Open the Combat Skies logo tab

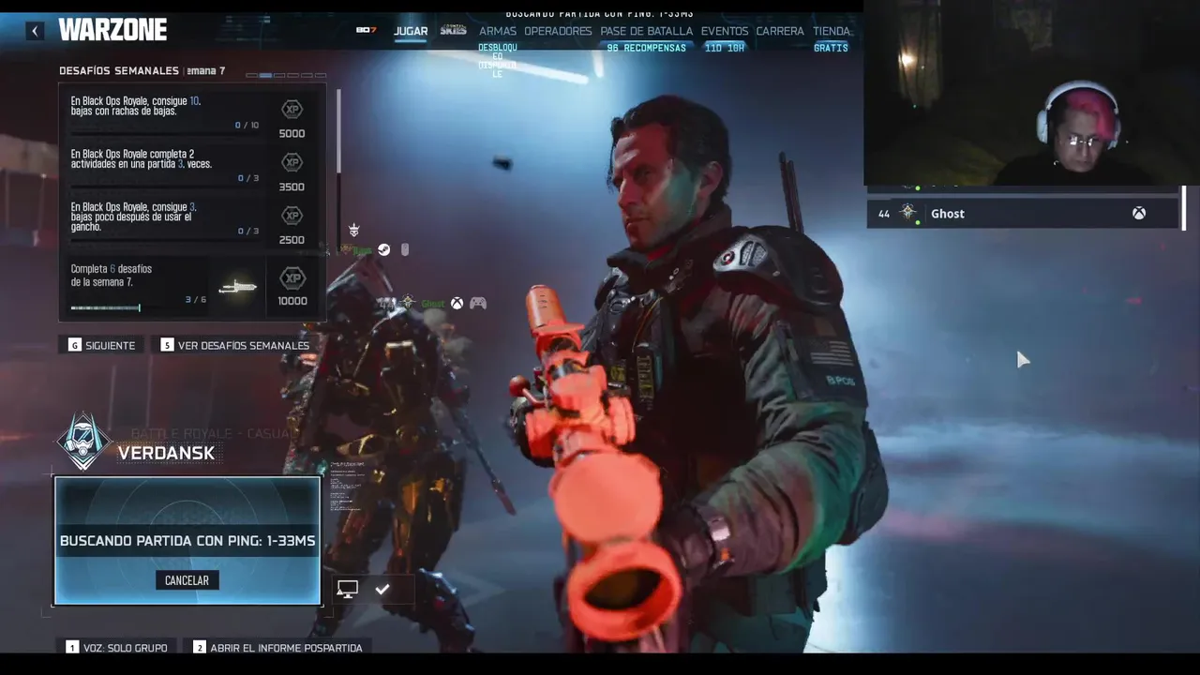pyautogui.click(x=453, y=30)
